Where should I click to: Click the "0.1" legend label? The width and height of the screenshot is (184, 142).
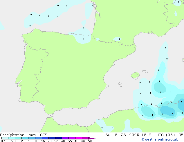(3, 141)
